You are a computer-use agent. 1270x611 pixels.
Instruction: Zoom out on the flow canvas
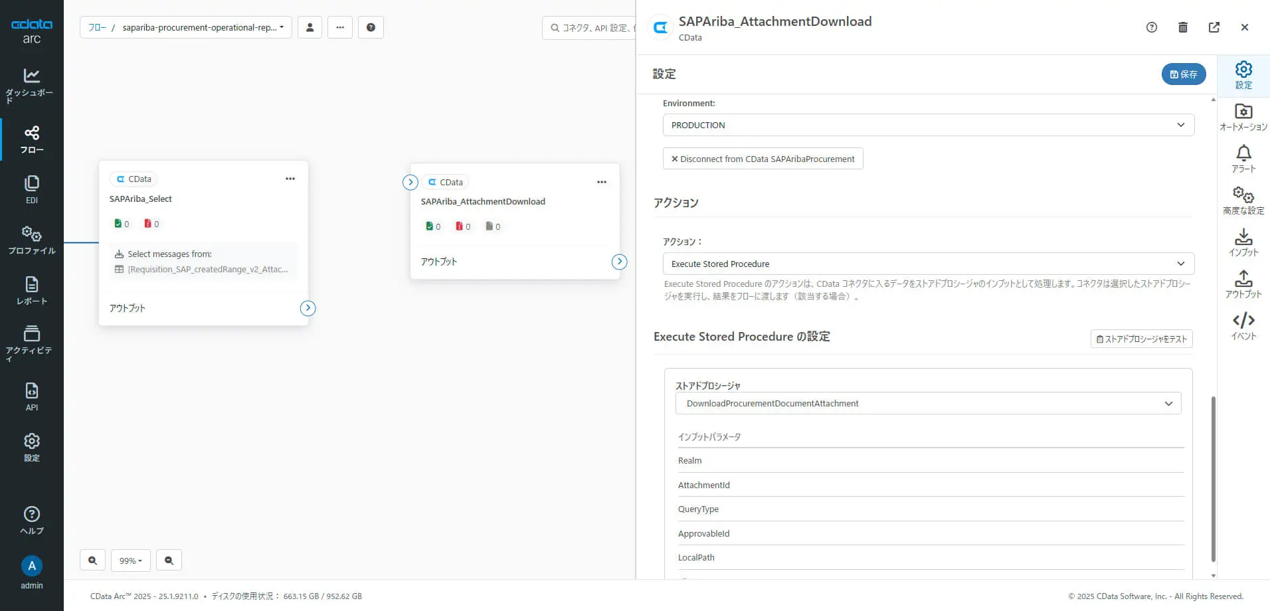[169, 561]
